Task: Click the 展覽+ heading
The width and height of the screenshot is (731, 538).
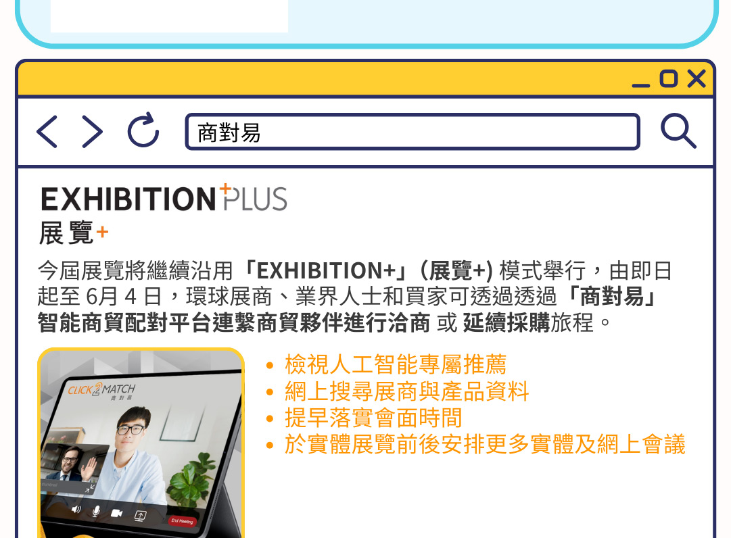Action: click(x=74, y=233)
